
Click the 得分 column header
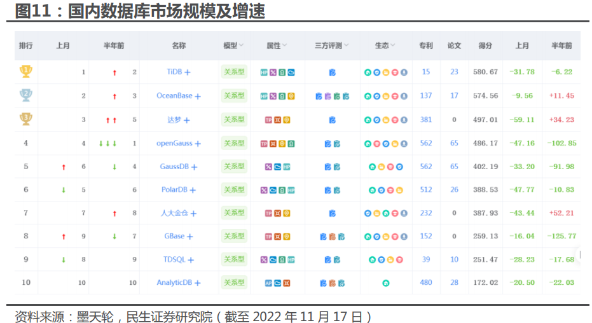[485, 46]
